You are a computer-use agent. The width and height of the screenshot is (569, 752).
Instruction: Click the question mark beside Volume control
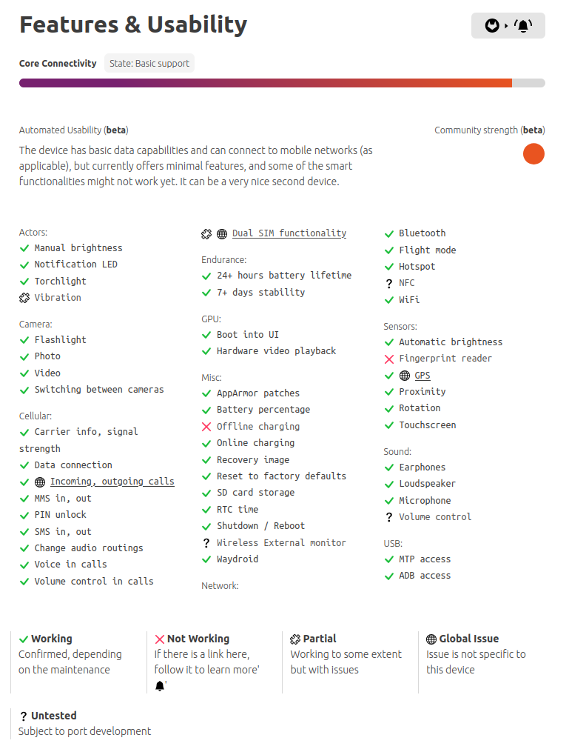pos(389,518)
